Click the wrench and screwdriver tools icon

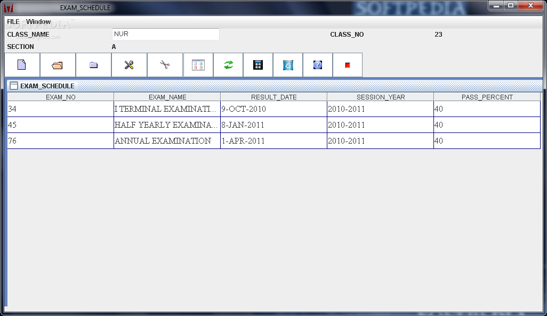pos(129,65)
